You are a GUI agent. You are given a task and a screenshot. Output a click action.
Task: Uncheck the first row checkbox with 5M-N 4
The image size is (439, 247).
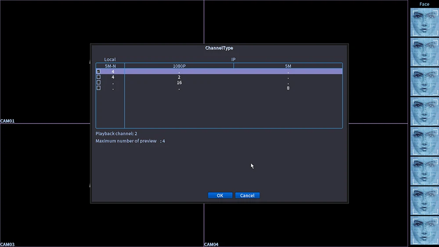tap(98, 72)
